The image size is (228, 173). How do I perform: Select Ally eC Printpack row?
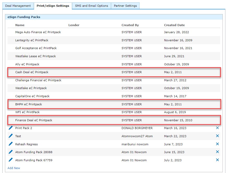(114, 64)
